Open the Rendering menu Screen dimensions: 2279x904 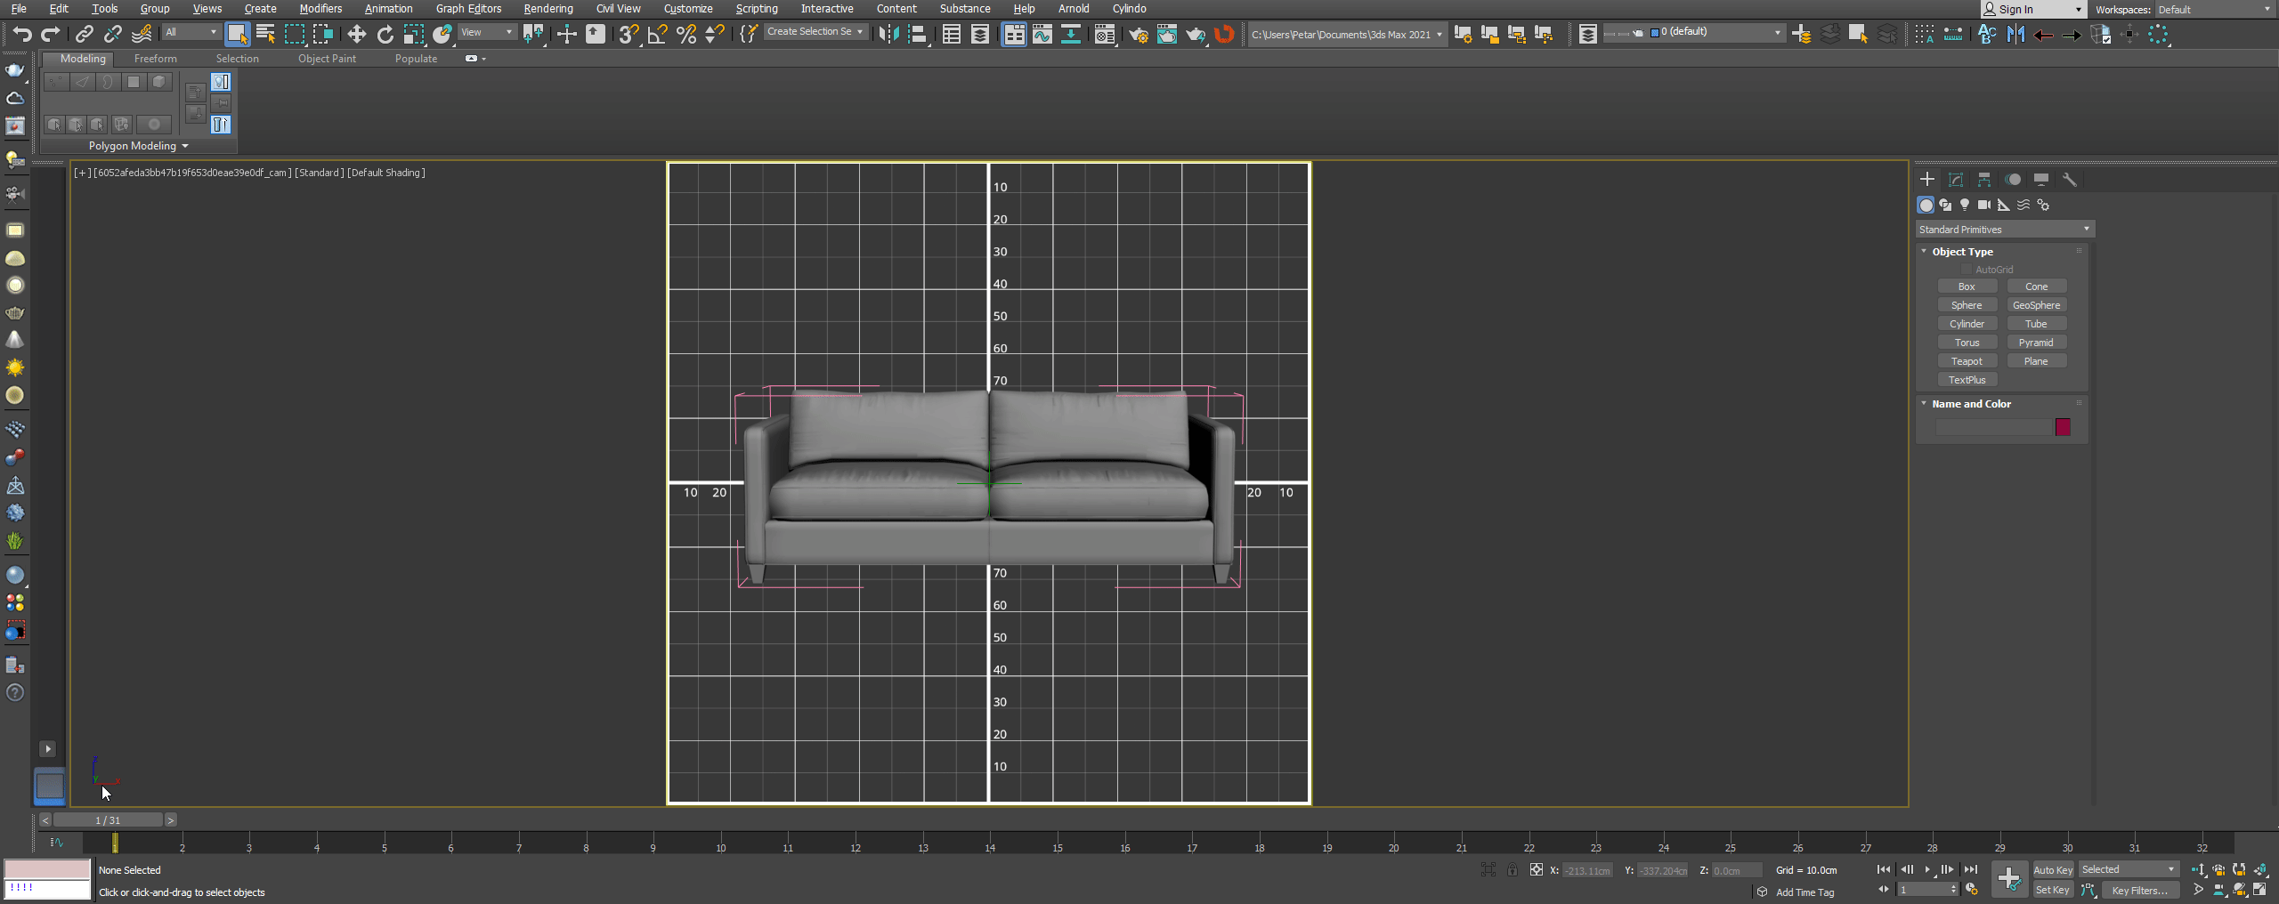[547, 9]
